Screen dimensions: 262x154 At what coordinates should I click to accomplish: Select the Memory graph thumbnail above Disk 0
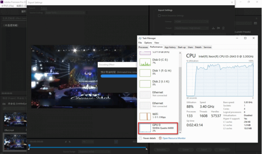click(145, 53)
